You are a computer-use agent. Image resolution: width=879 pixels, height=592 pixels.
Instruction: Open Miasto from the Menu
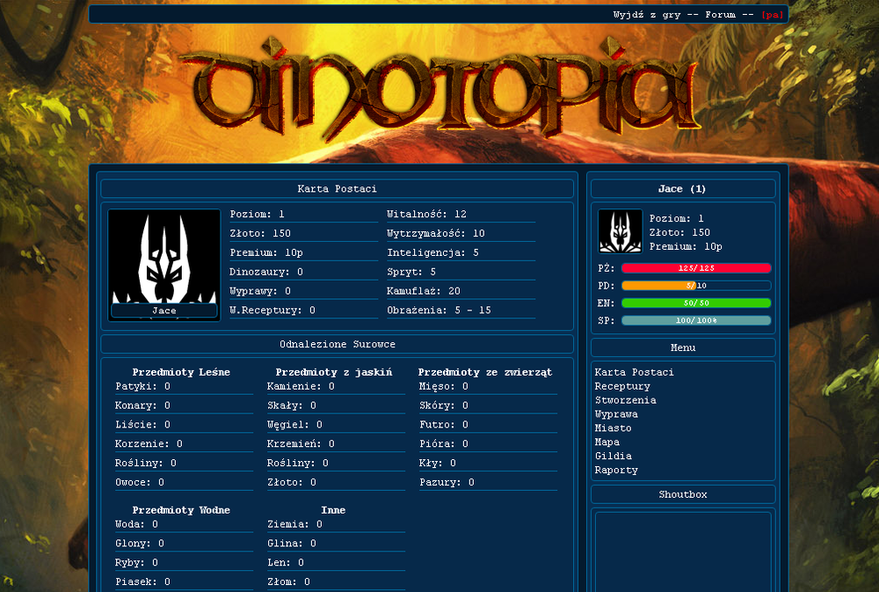[x=614, y=428]
